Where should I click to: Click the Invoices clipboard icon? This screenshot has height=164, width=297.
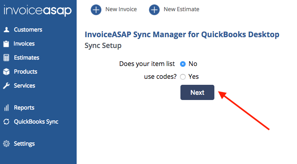(6, 44)
